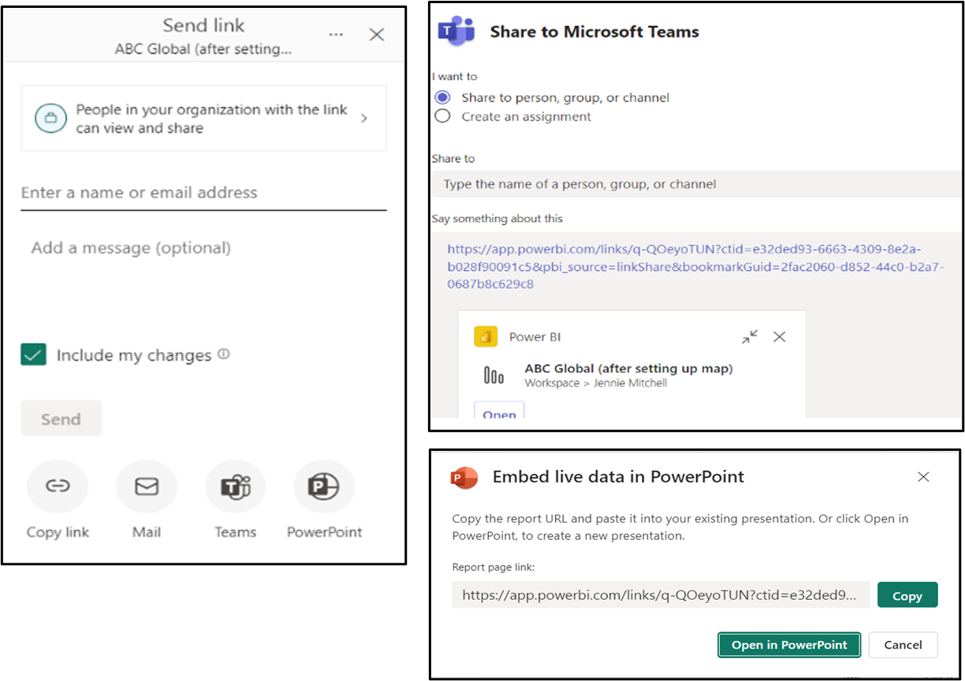Remove the Power BI preview card with X
The image size is (965, 681).
click(x=780, y=337)
